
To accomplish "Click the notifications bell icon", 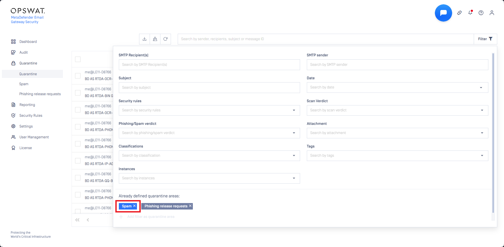I will click(470, 13).
